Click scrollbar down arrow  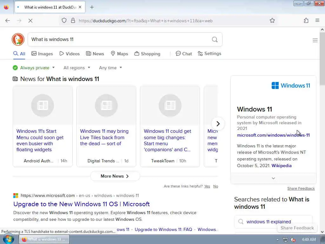click(322, 232)
